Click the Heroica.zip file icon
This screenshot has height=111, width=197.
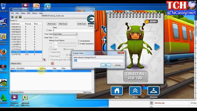tap(151, 103)
